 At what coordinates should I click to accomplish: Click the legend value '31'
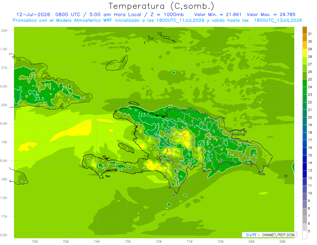tap(310, 34)
